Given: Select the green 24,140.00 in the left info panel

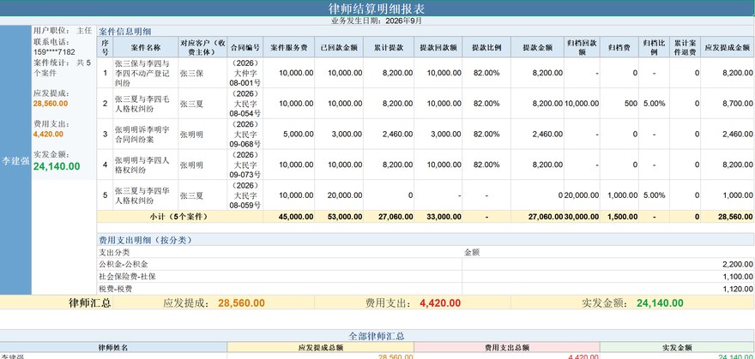Looking at the screenshot, I should click(57, 166).
